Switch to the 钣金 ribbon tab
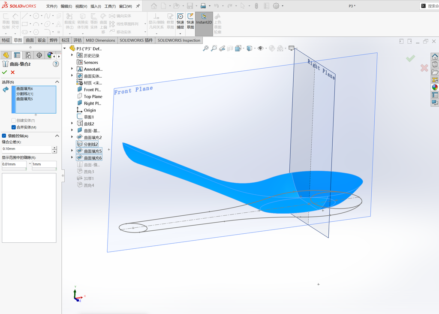 pos(42,40)
